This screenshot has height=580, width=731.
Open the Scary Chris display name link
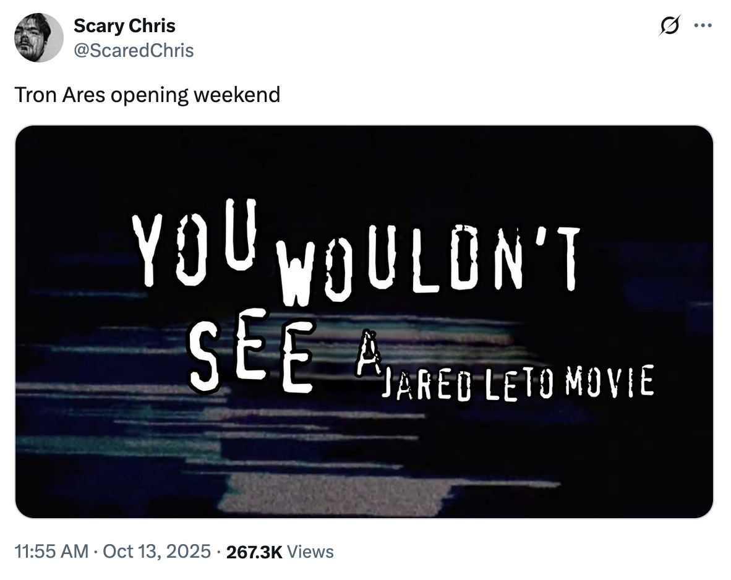coord(124,26)
